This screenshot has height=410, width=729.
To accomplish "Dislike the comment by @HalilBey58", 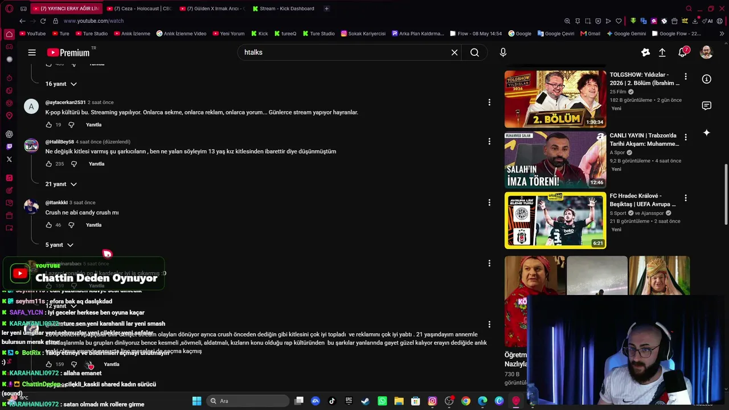I will (74, 164).
